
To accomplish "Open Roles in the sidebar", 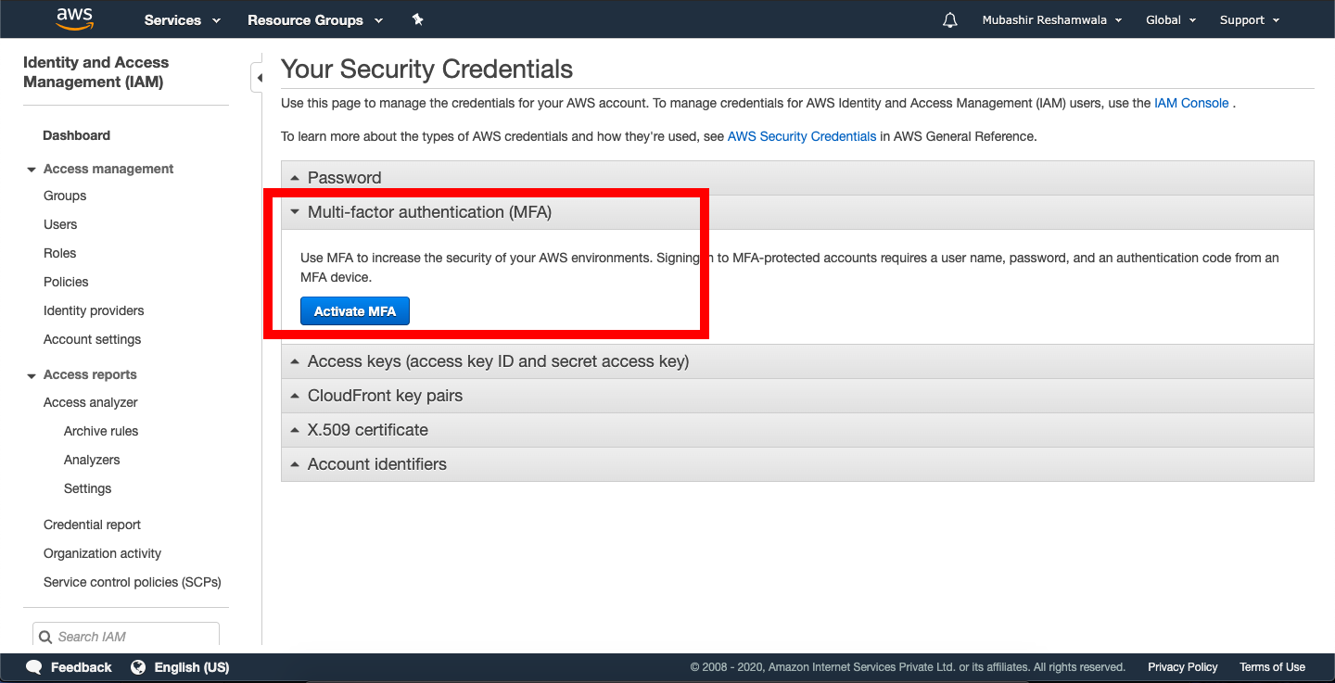I will 60,253.
